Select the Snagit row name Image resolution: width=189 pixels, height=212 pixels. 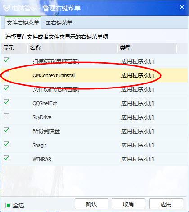(40, 145)
